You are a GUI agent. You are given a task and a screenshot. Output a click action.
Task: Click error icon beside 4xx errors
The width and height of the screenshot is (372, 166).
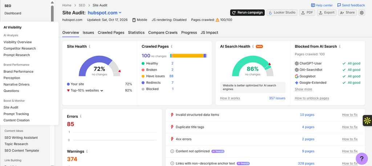coord(172,139)
